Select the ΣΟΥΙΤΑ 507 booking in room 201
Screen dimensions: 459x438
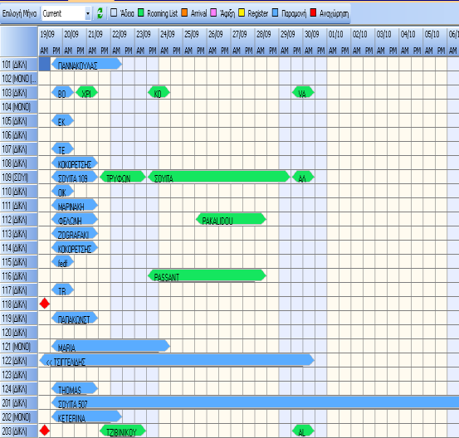coord(255,402)
